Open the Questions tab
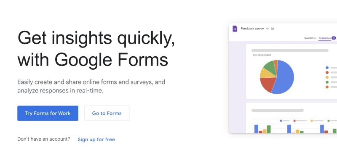Viewport: 337px width, 168px height. [310, 38]
